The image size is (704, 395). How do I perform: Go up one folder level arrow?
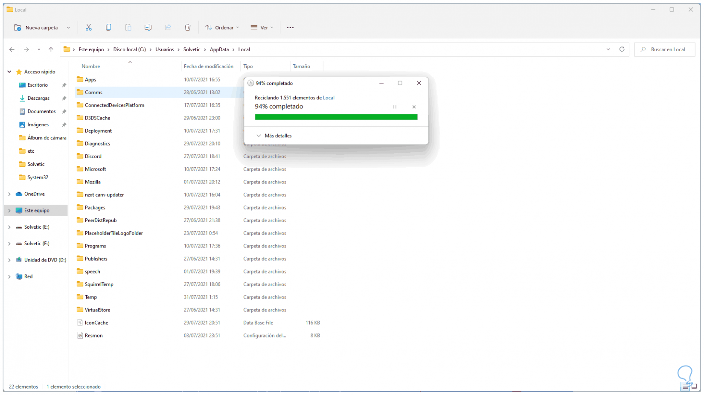[51, 49]
